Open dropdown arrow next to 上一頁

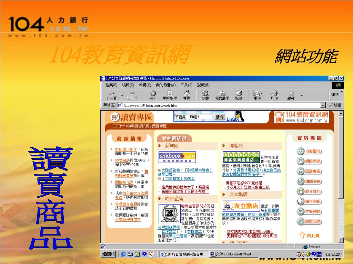pyautogui.click(x=122, y=96)
